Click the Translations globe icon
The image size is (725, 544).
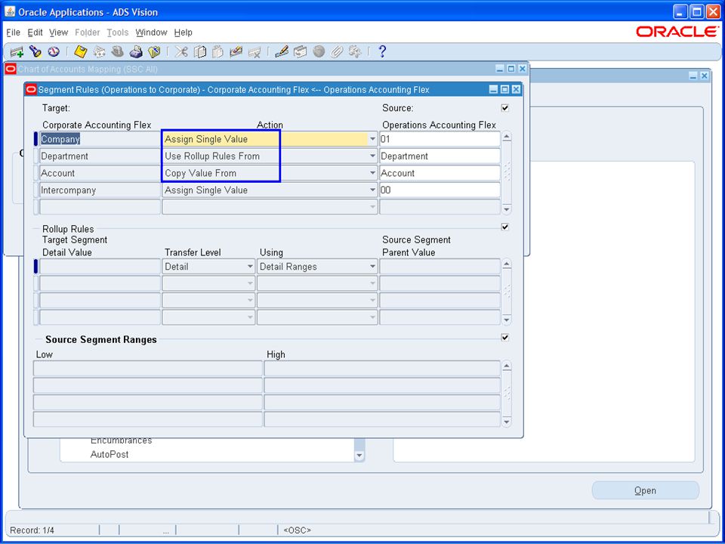point(319,52)
